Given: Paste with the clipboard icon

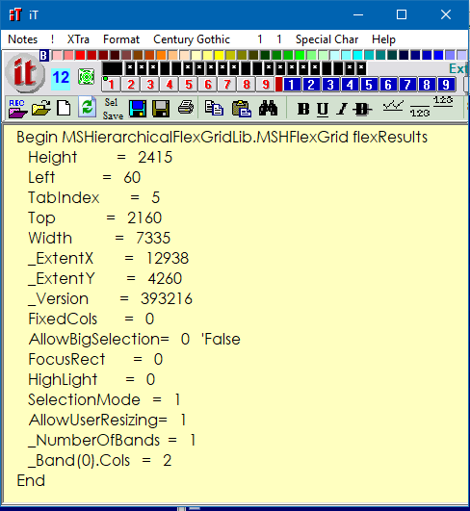Looking at the screenshot, I should coord(242,108).
